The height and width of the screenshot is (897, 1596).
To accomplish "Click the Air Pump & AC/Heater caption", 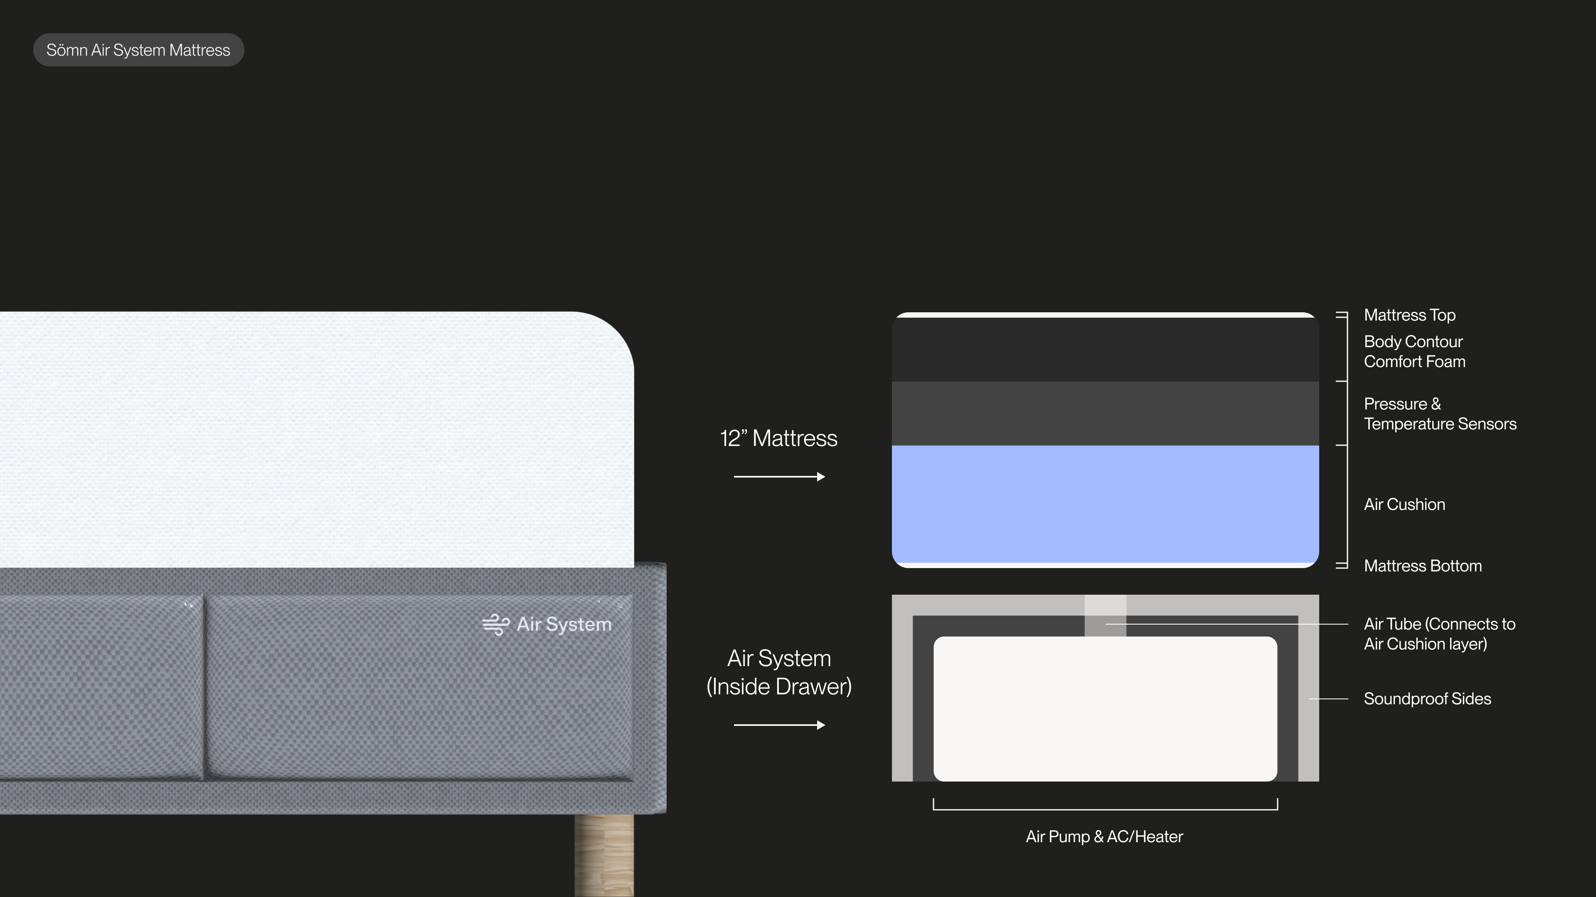I will coord(1104,836).
